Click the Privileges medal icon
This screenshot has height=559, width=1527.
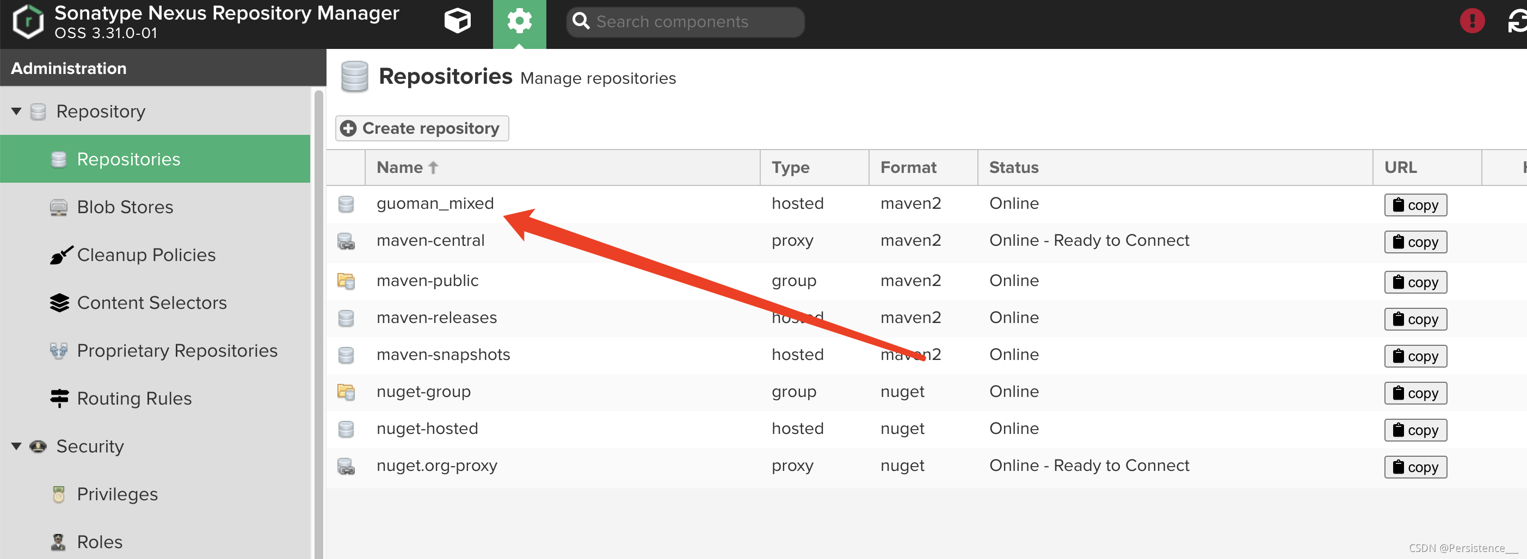[x=58, y=494]
